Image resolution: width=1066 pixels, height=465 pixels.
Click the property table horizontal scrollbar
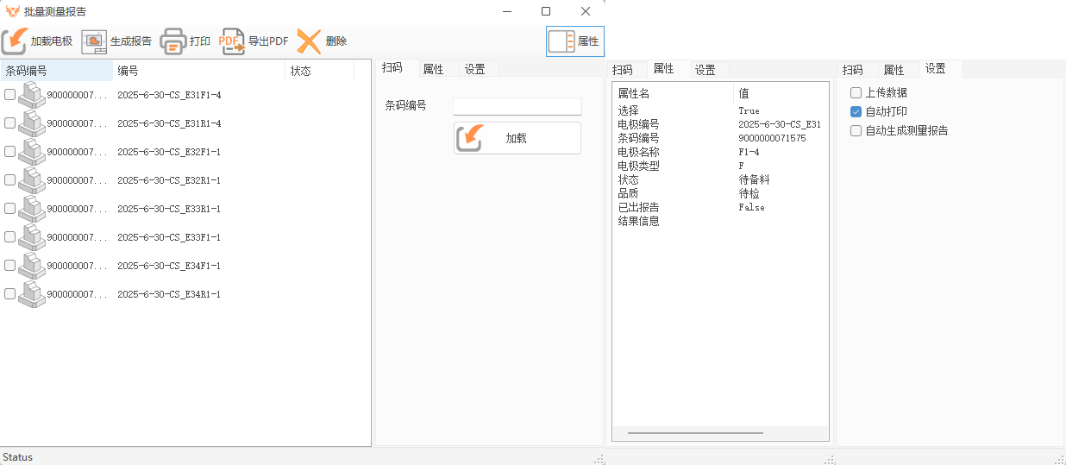(x=695, y=433)
